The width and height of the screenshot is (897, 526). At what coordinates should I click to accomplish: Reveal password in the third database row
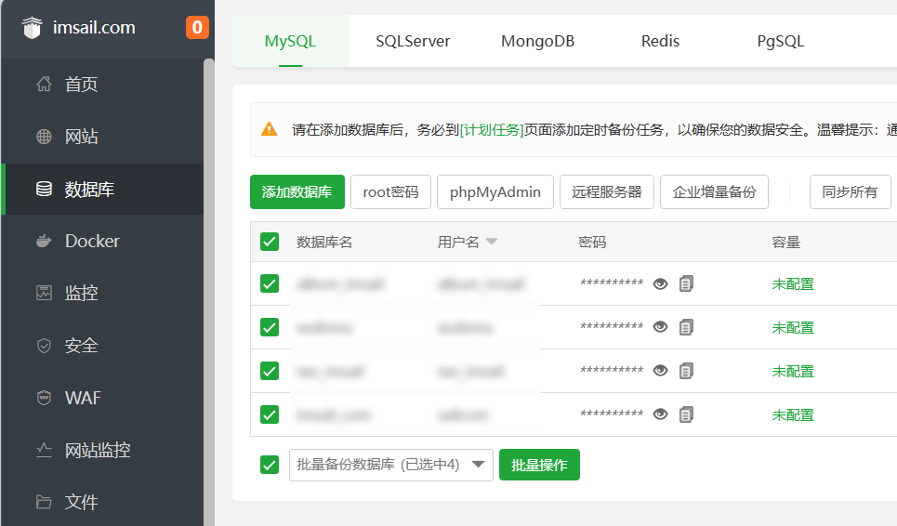coord(660,371)
